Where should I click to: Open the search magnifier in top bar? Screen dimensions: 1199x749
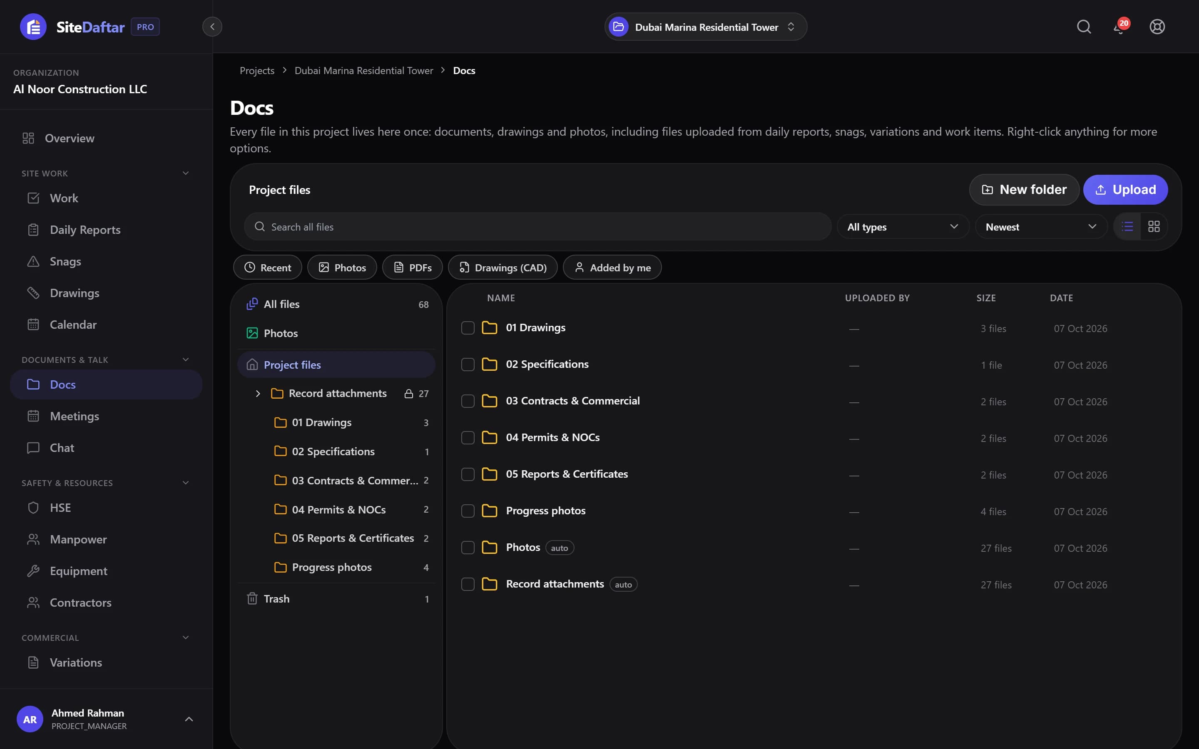pos(1084,27)
